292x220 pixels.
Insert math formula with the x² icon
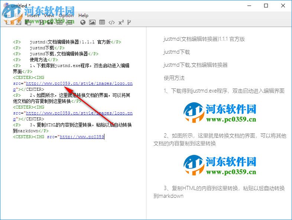pyautogui.click(x=121, y=22)
